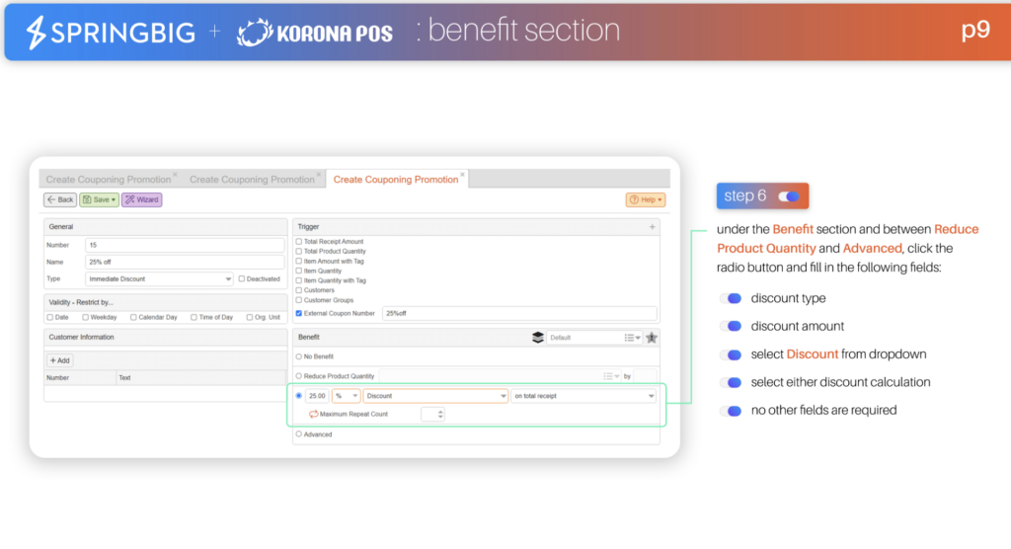Check the Customers trigger box
Screen dimensions: 1011x549
(x=298, y=290)
